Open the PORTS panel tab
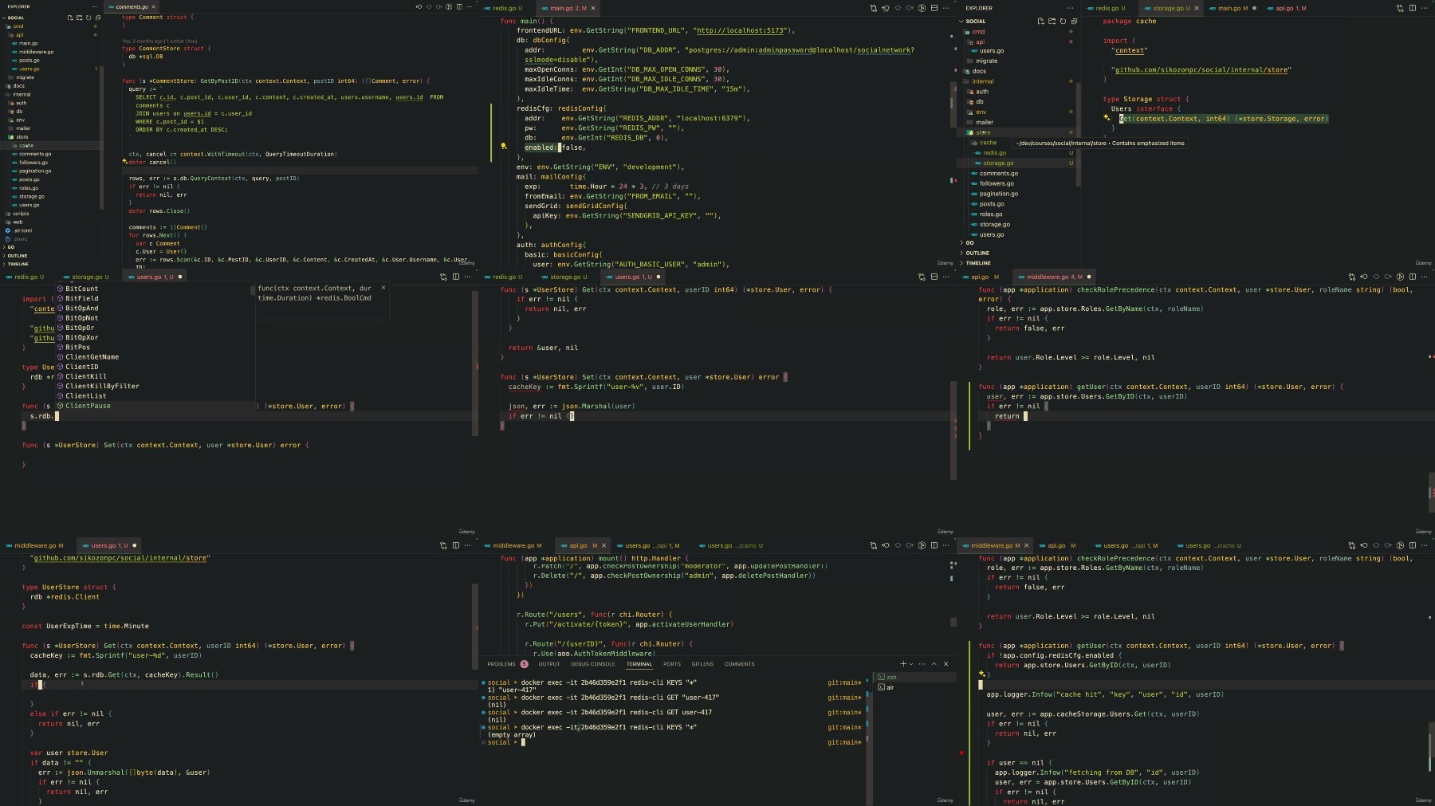The height and width of the screenshot is (806, 1435). tap(672, 663)
